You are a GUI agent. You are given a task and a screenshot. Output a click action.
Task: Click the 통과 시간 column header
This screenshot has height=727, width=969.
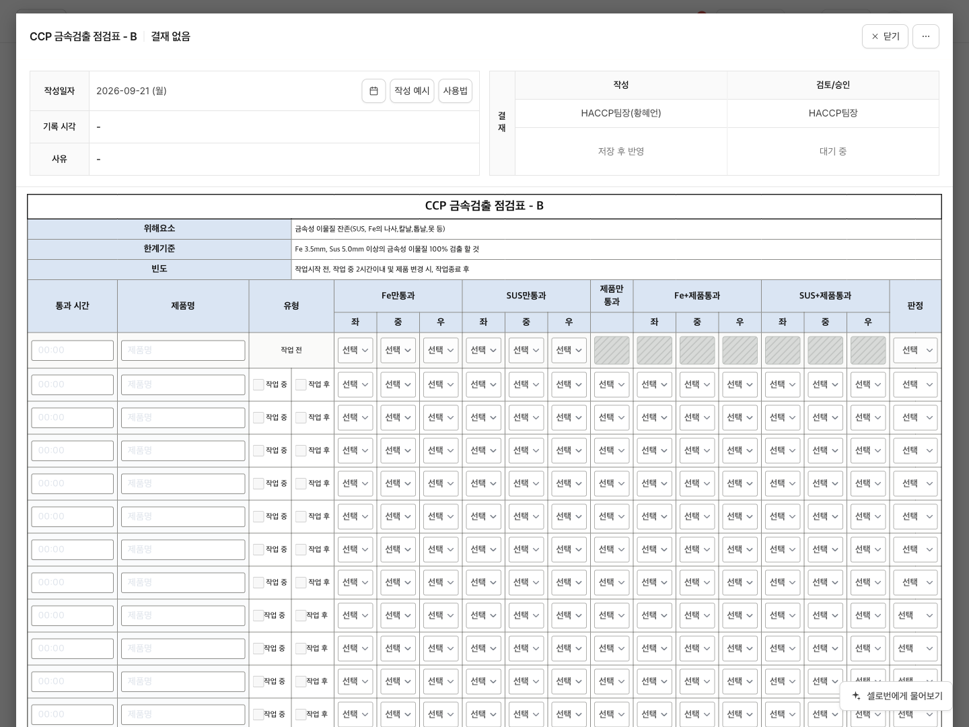point(73,306)
